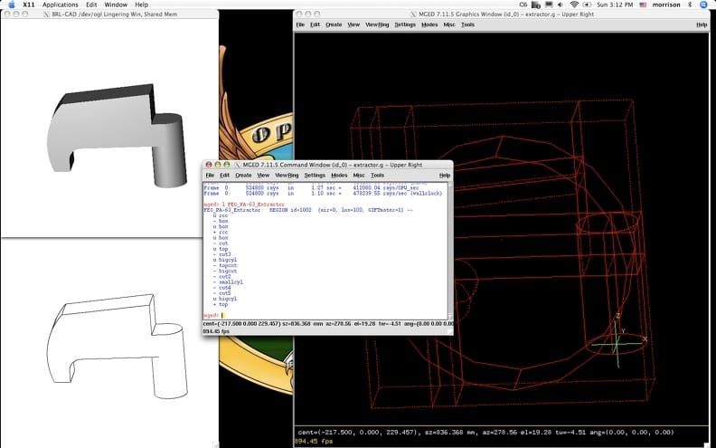
Task: Click the outline extractor drawing in BRL-CAD window
Action: pyautogui.click(x=117, y=346)
